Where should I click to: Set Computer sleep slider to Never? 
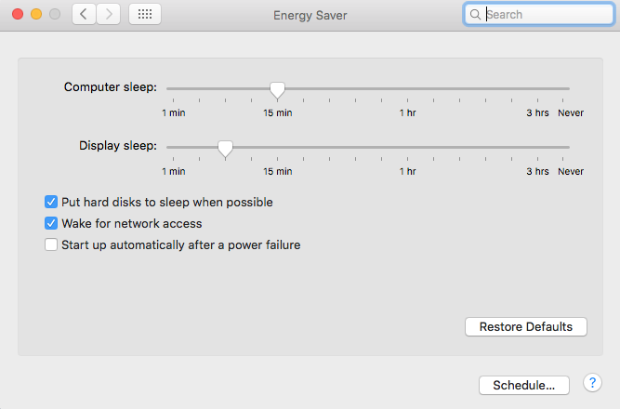pos(563,88)
